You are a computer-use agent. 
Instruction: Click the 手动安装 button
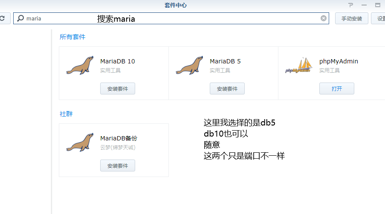(x=352, y=18)
